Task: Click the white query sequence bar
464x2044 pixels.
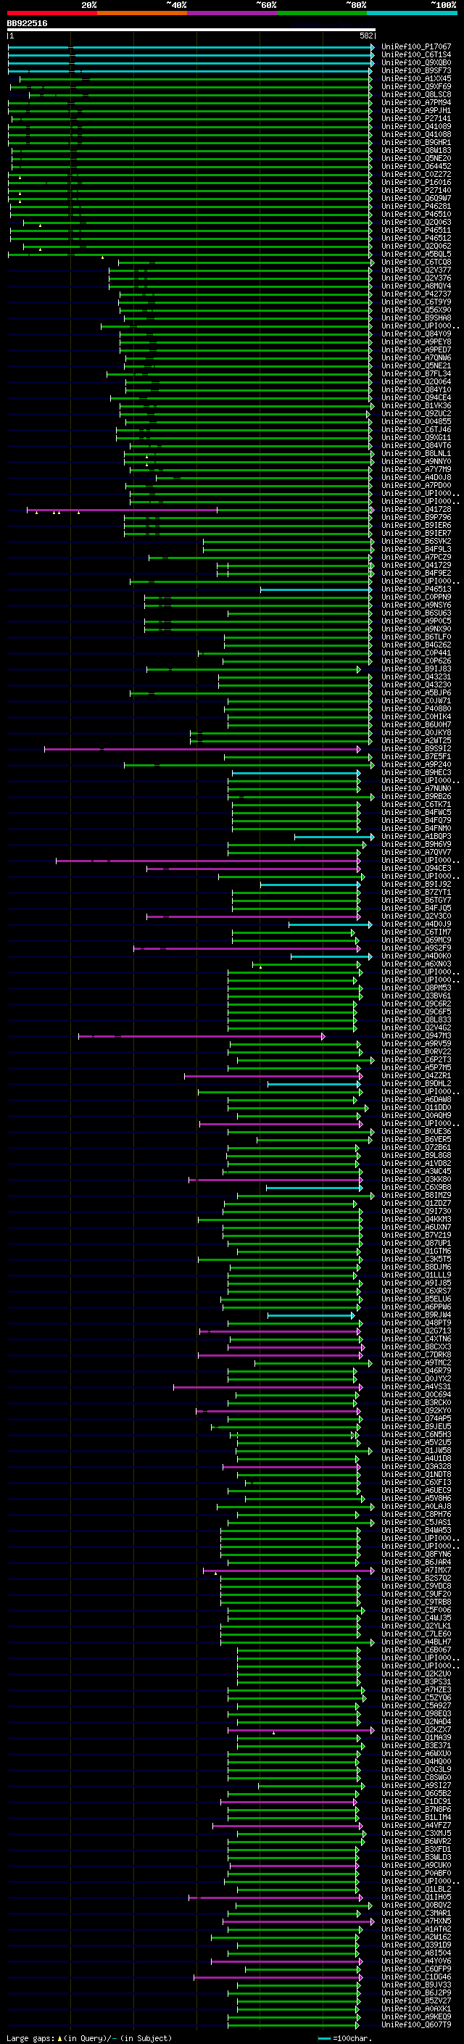Action: coord(191,29)
